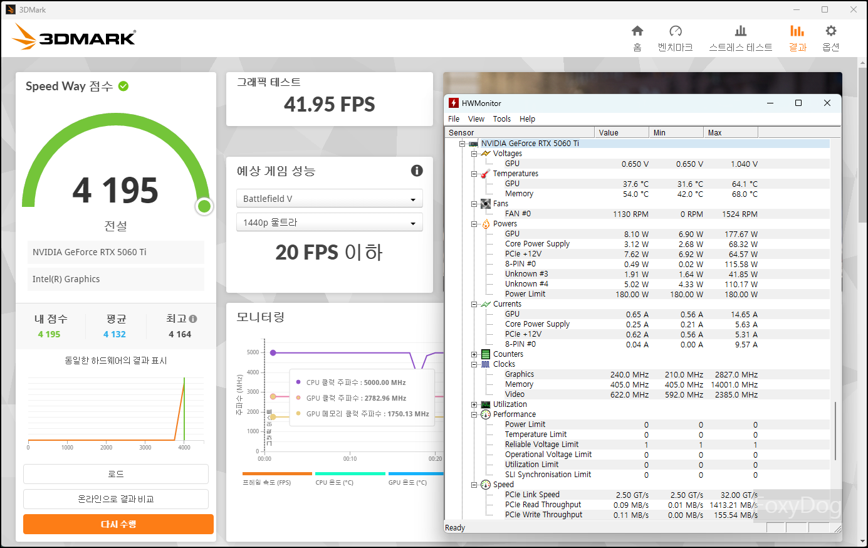Expand the Counters tree node
This screenshot has height=548, width=868.
[474, 354]
